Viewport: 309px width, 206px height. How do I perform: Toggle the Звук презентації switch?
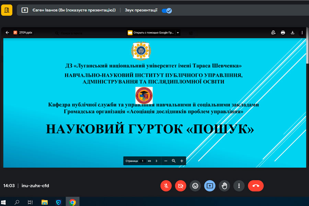click(167, 11)
